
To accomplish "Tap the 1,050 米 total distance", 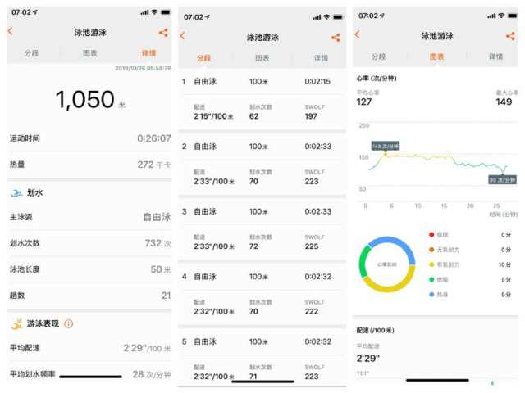I will [x=90, y=100].
